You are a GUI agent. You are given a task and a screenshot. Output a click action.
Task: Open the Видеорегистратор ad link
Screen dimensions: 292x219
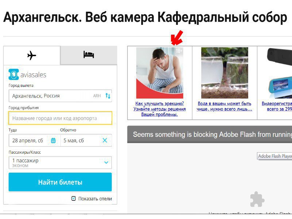pos(277,106)
